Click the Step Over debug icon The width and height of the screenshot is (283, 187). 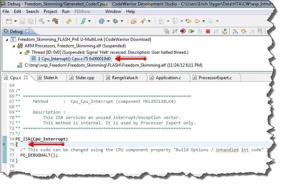point(244,32)
